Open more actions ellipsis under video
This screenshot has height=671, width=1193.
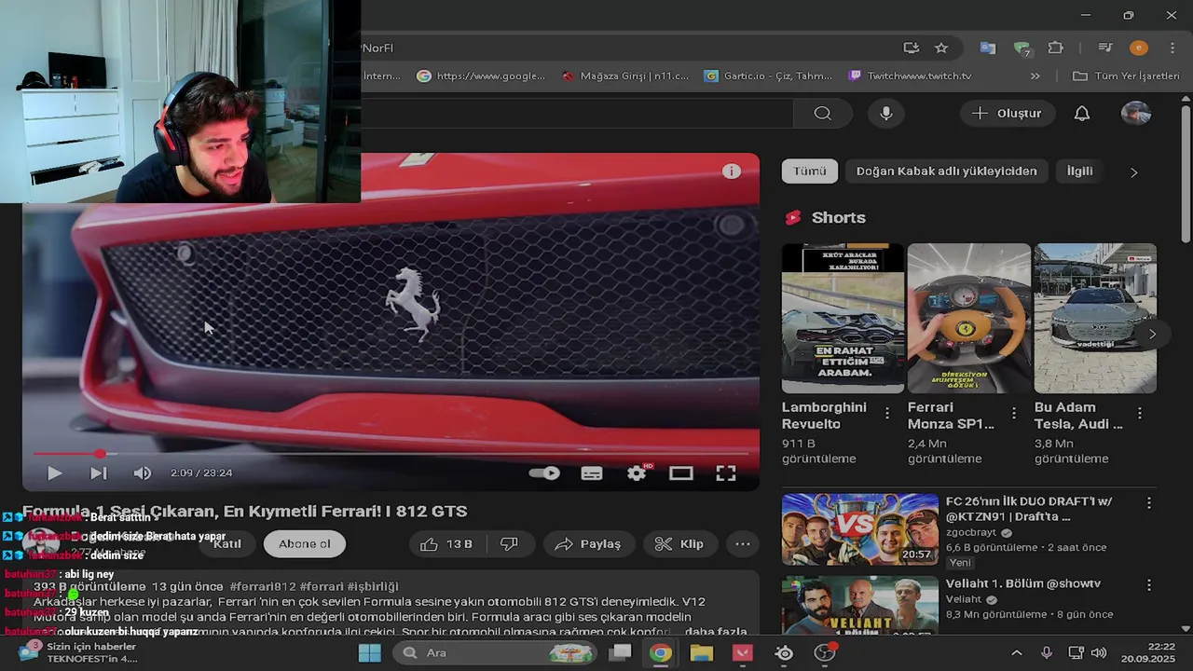point(743,544)
